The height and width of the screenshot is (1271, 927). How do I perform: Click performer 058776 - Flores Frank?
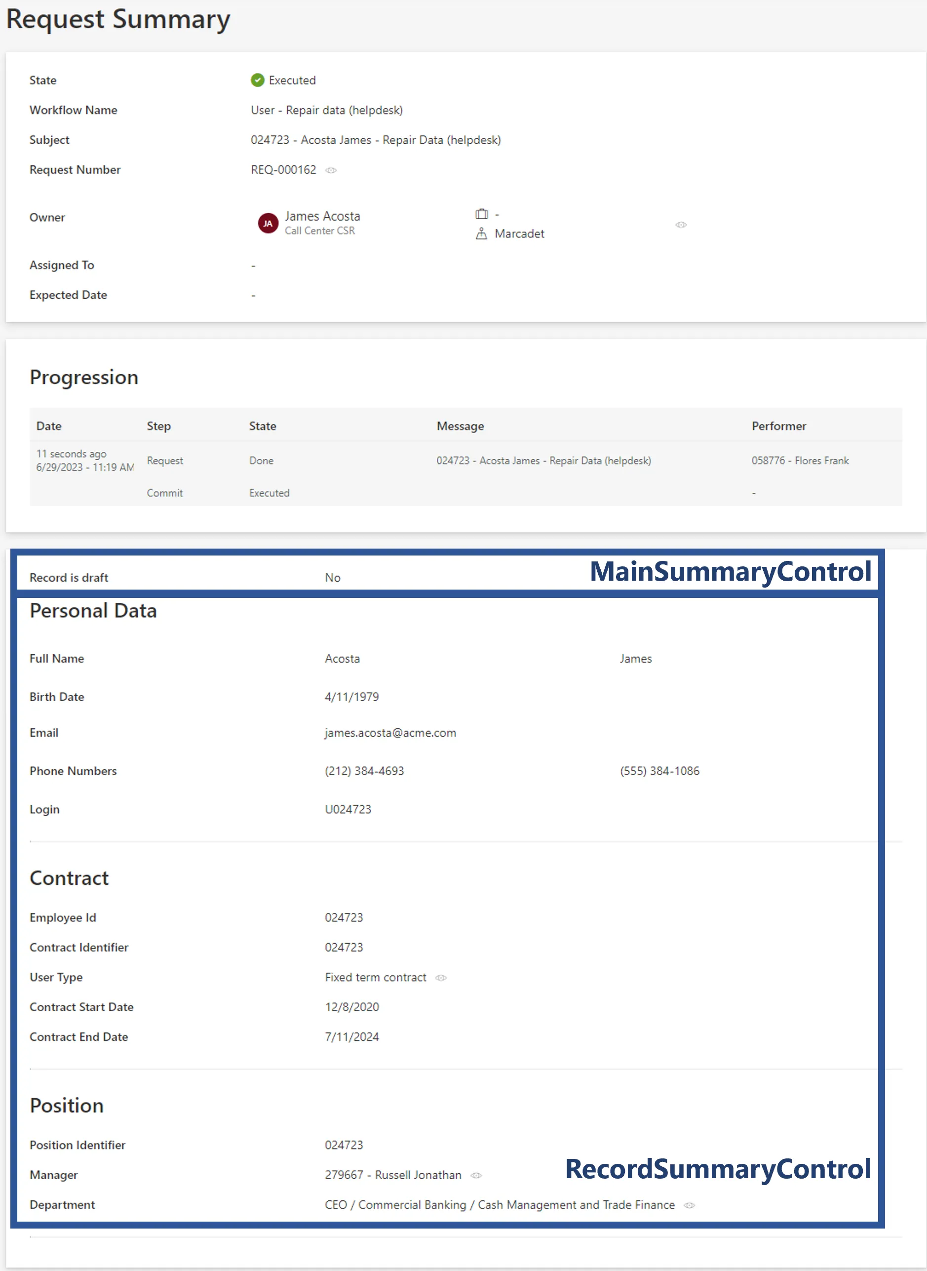pyautogui.click(x=800, y=460)
